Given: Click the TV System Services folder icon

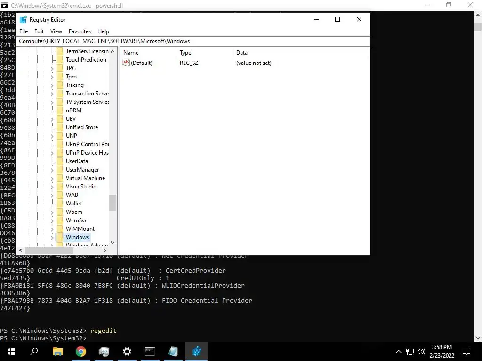Looking at the screenshot, I should pos(60,102).
